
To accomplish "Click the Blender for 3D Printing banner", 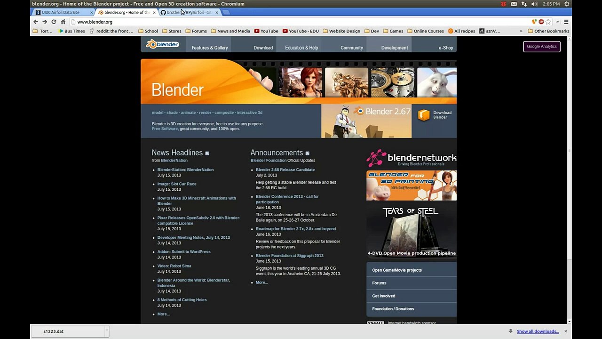I will click(x=412, y=186).
